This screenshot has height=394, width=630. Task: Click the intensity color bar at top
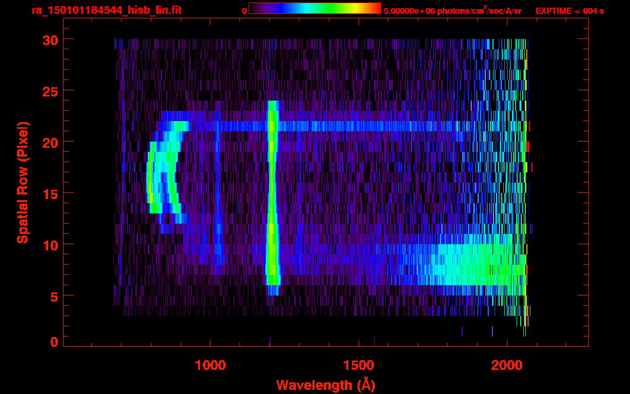point(314,9)
